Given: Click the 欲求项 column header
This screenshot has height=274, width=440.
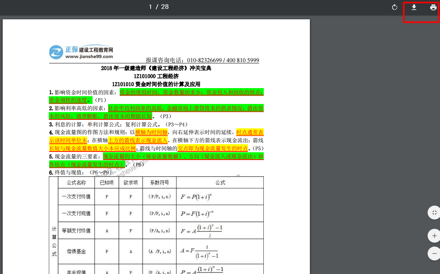Looking at the screenshot, I should (131, 182).
